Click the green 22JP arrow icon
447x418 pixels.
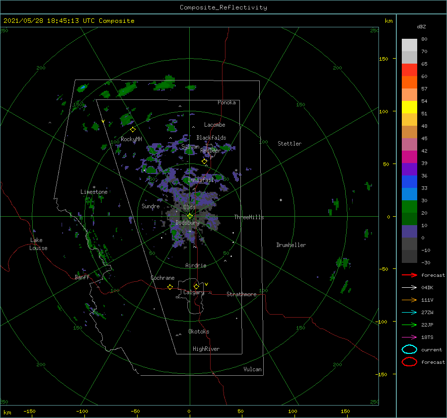click(x=409, y=325)
